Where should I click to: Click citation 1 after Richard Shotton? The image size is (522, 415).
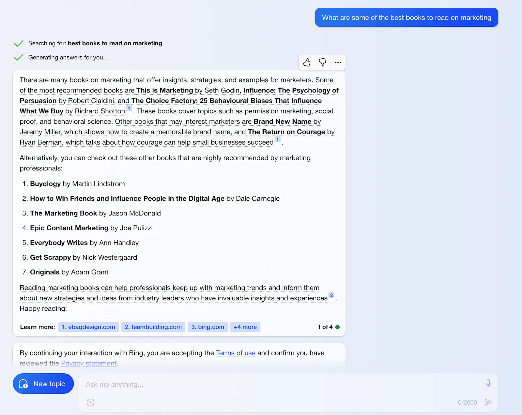point(129,108)
